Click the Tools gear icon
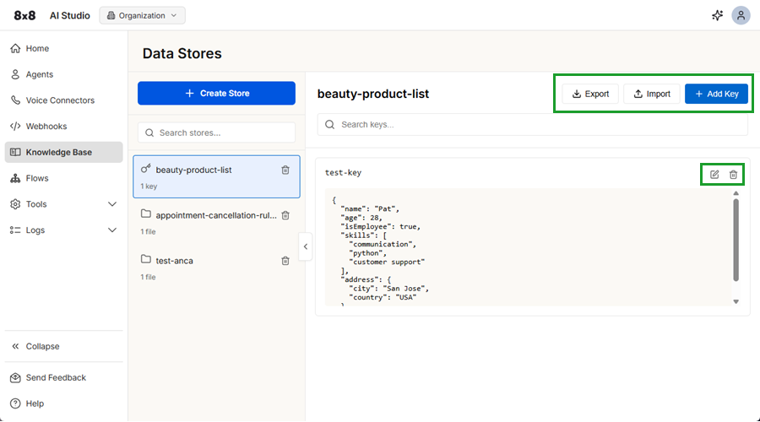This screenshot has height=422, width=760. coord(15,204)
